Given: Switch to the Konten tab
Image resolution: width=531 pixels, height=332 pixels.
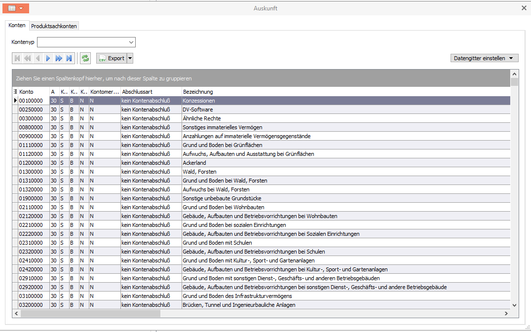Looking at the screenshot, I should [17, 25].
